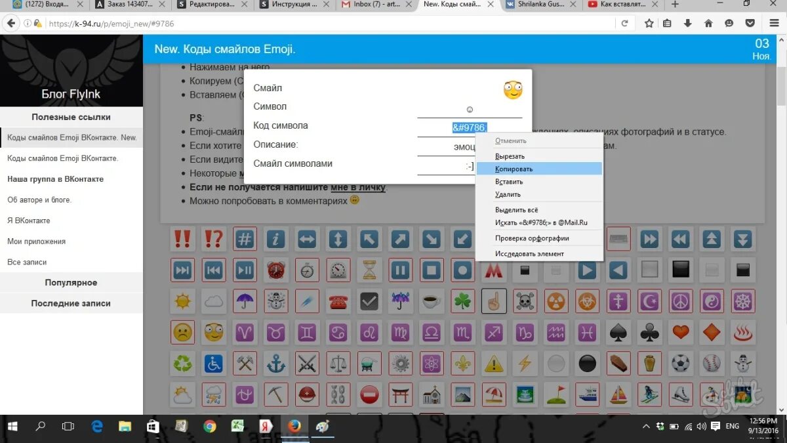This screenshot has width=787, height=443.
Task: Open Мои приложения sidebar link
Action: pyautogui.click(x=36, y=242)
